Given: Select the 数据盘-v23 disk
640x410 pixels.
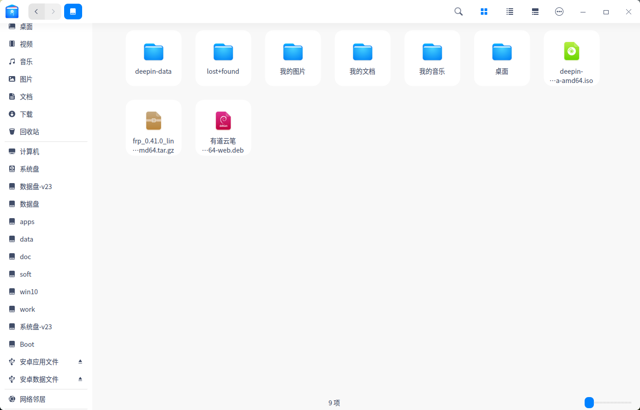Looking at the screenshot, I should coord(46,187).
